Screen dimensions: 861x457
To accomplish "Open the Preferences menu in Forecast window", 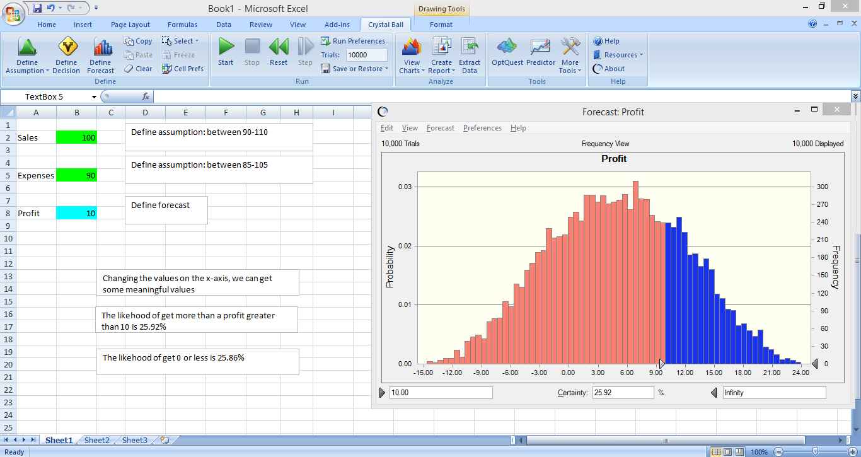I will [482, 128].
